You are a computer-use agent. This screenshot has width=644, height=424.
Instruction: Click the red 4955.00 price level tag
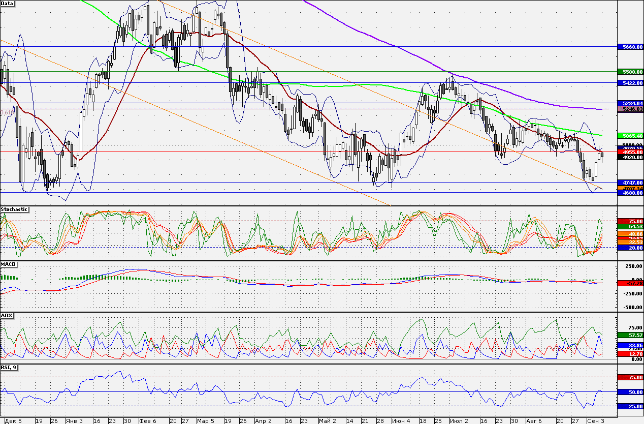click(x=630, y=152)
